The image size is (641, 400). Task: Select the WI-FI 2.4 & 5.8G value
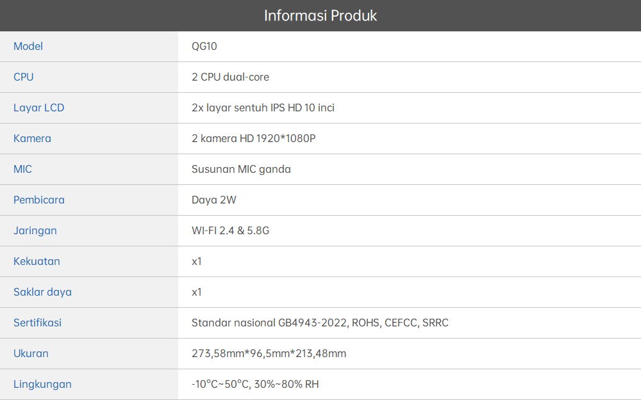click(x=230, y=230)
